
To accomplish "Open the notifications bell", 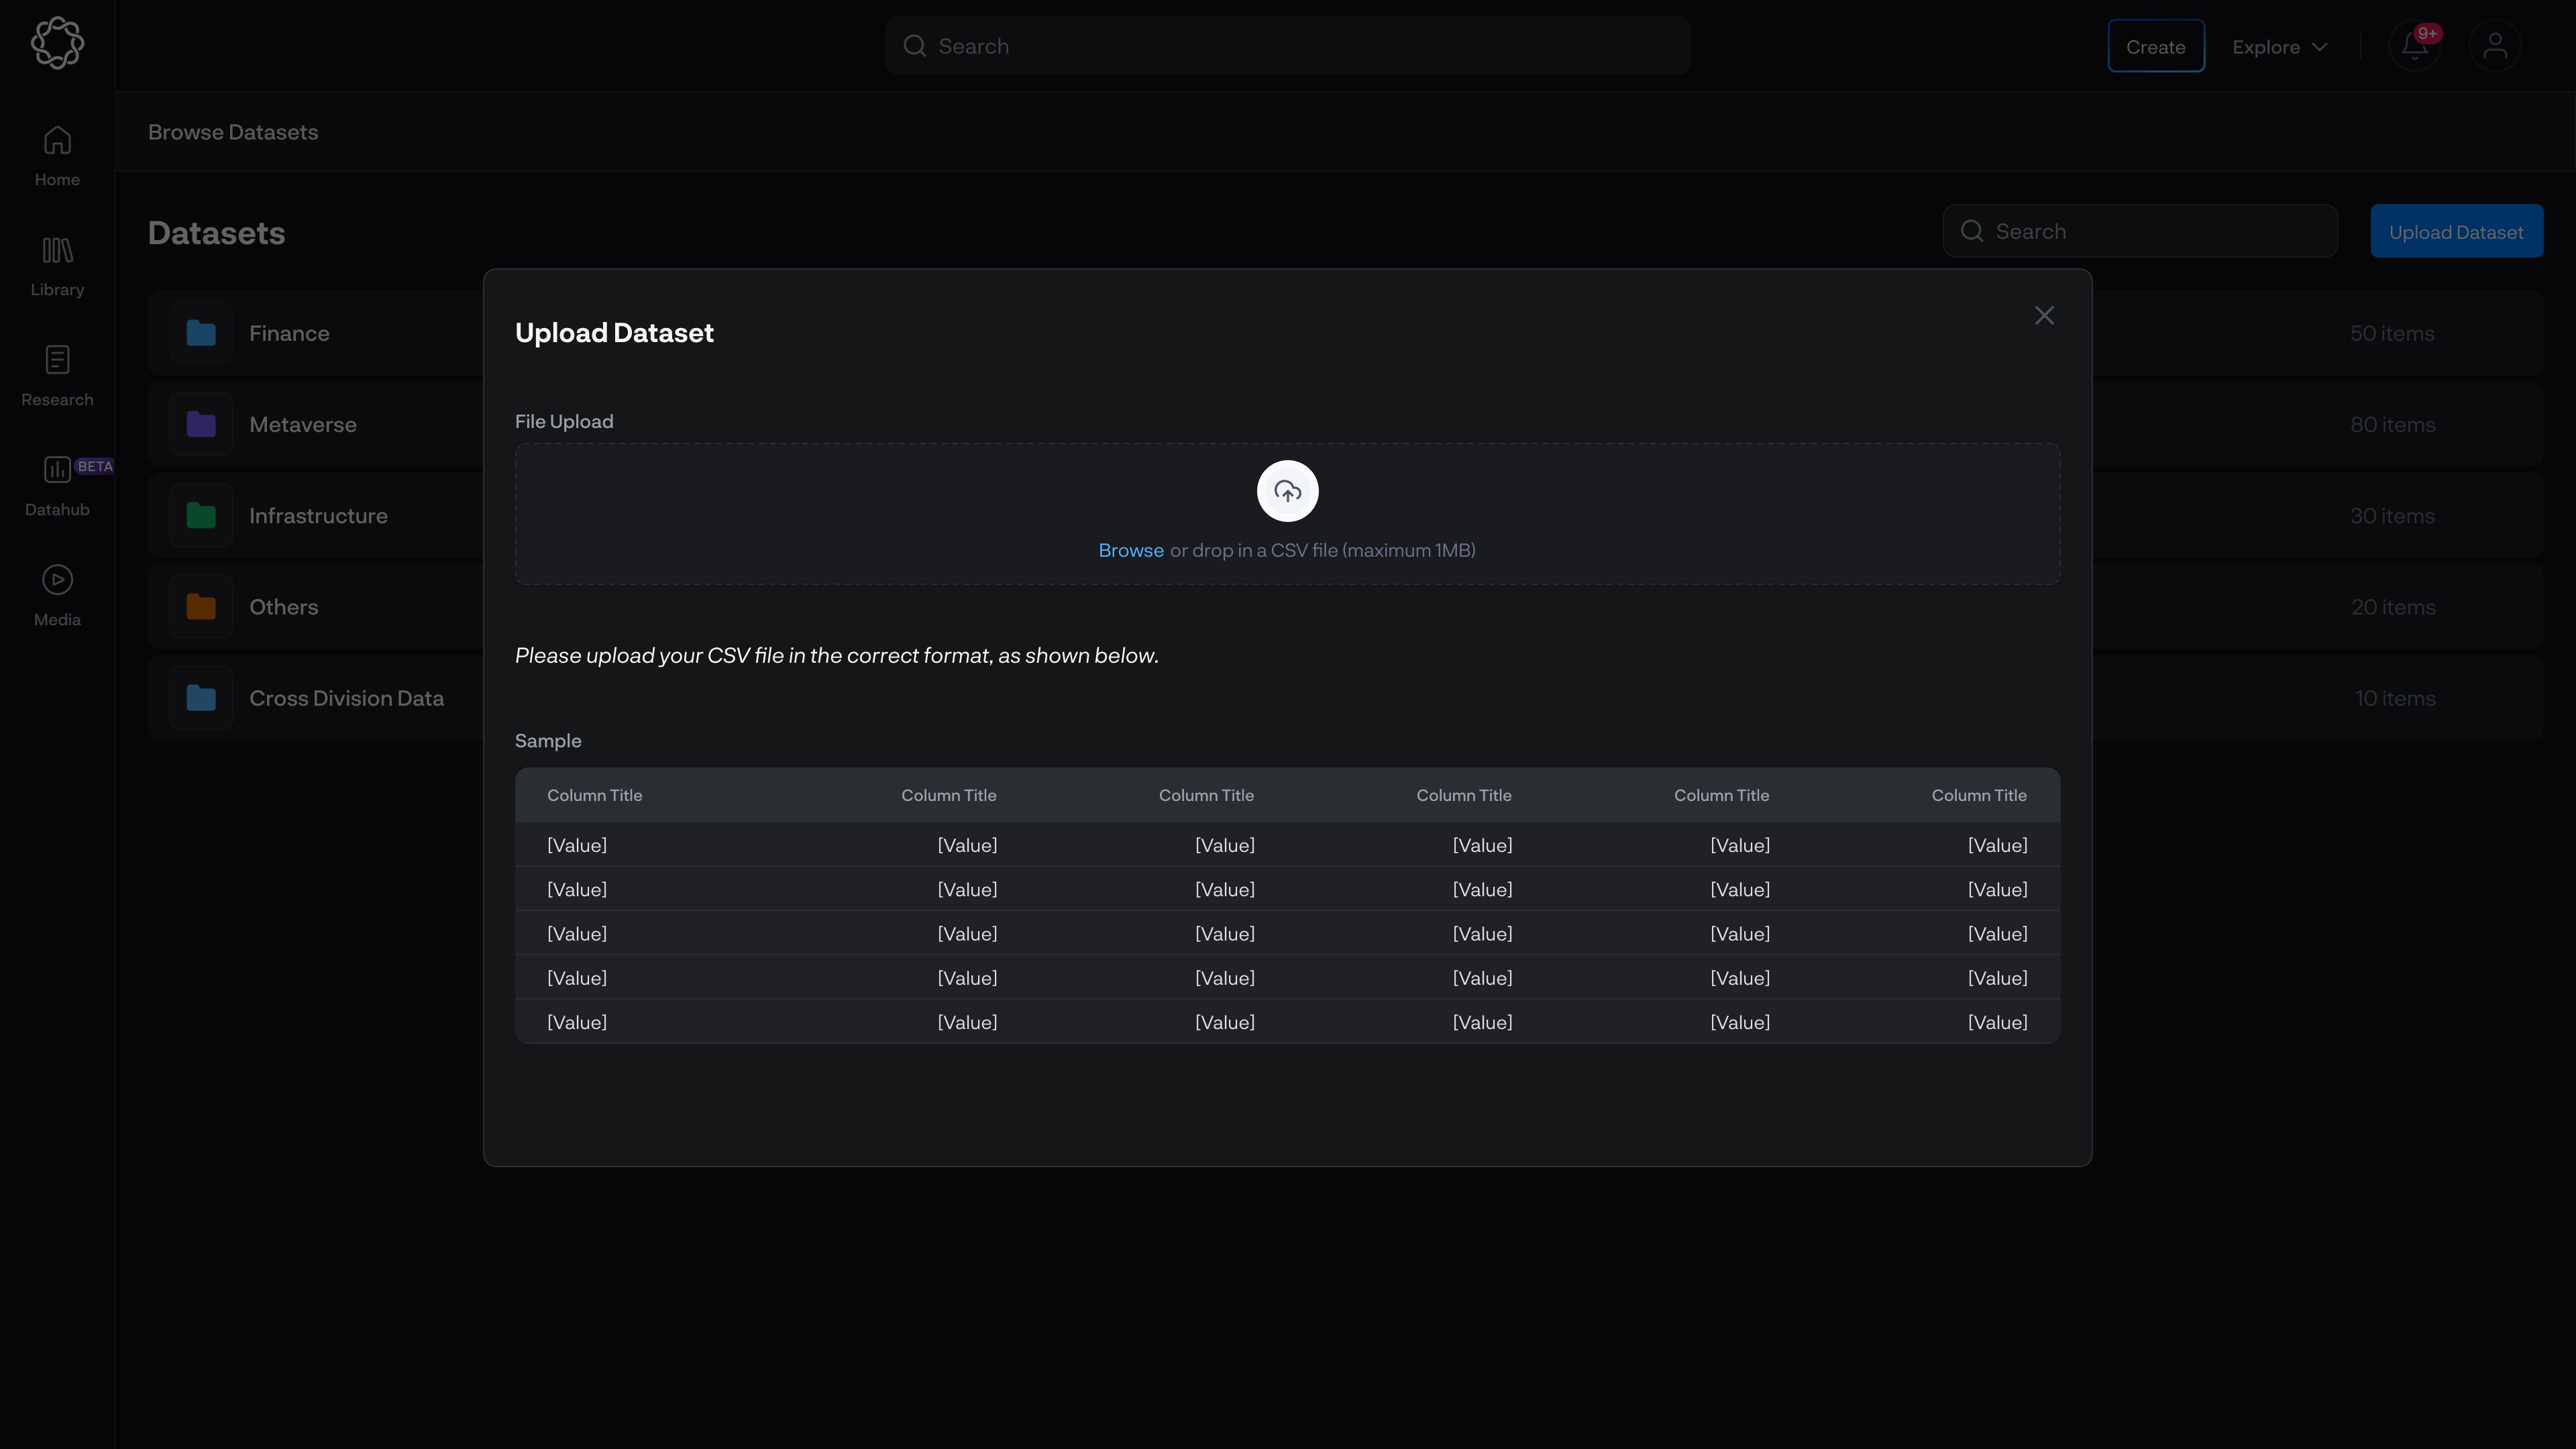I will tap(2414, 47).
